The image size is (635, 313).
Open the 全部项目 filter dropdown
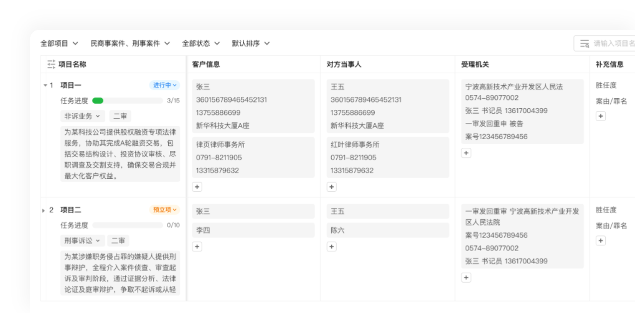(59, 43)
